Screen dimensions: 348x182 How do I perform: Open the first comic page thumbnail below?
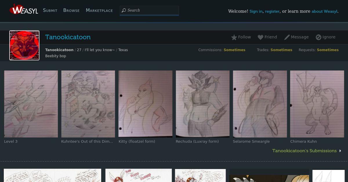point(52,175)
